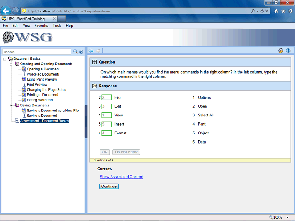The image size is (295, 221).
Task: Open the Favorites menu
Action: [41, 26]
